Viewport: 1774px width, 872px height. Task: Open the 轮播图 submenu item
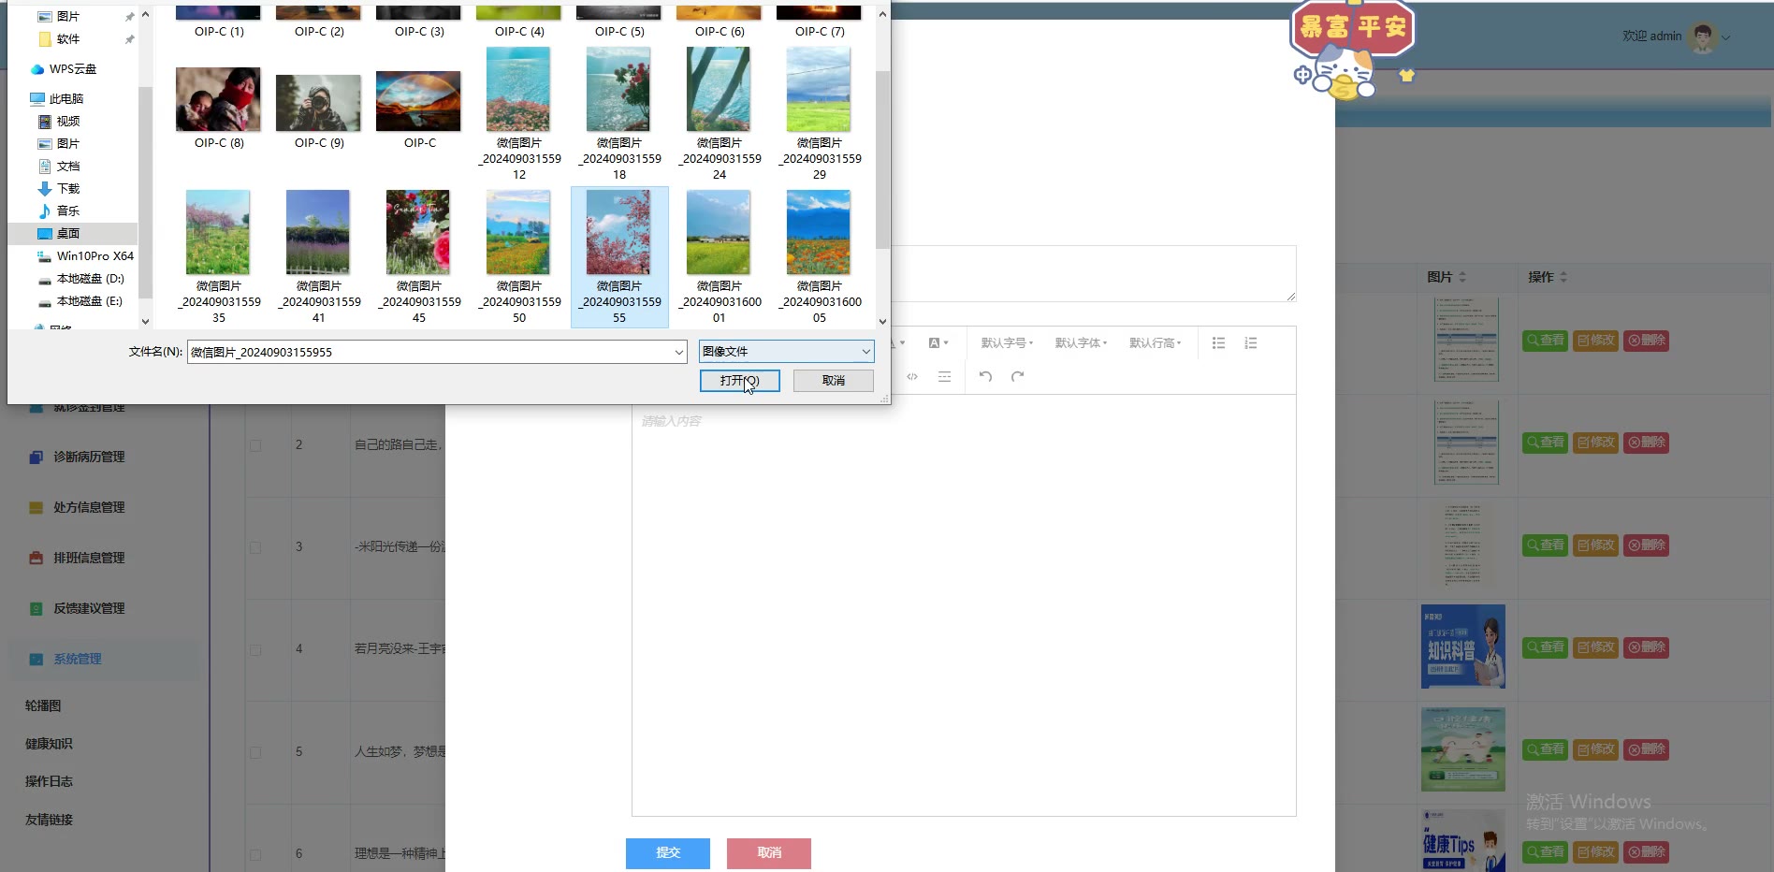pos(43,706)
